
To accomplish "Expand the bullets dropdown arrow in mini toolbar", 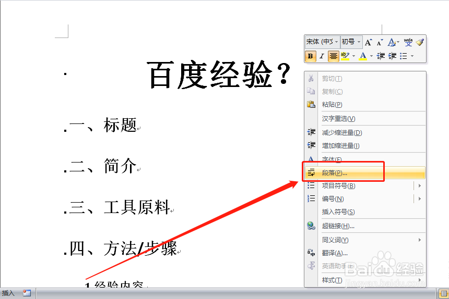I will point(412,56).
